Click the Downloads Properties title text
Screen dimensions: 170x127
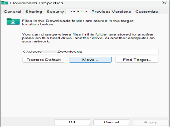(37, 3)
